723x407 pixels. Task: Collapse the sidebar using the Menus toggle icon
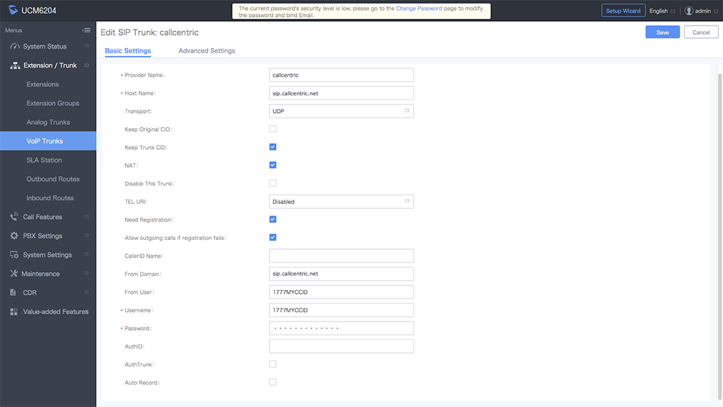[x=86, y=30]
